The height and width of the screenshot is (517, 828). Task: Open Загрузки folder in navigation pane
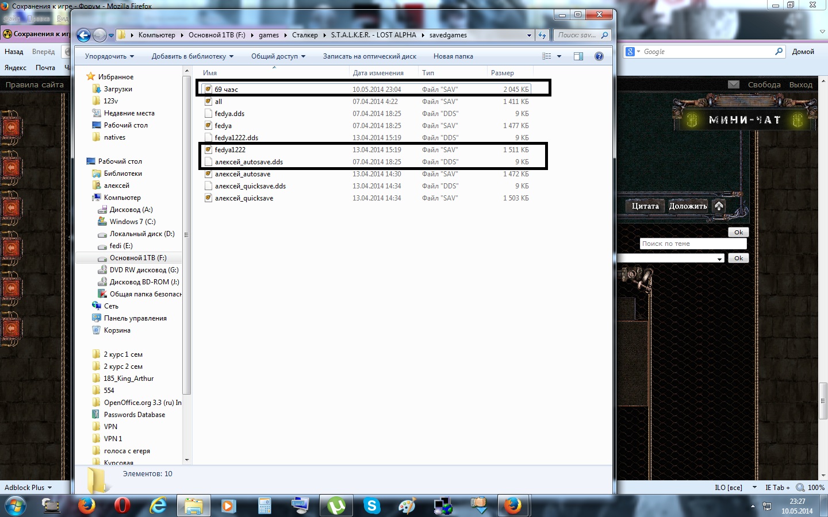click(x=118, y=89)
